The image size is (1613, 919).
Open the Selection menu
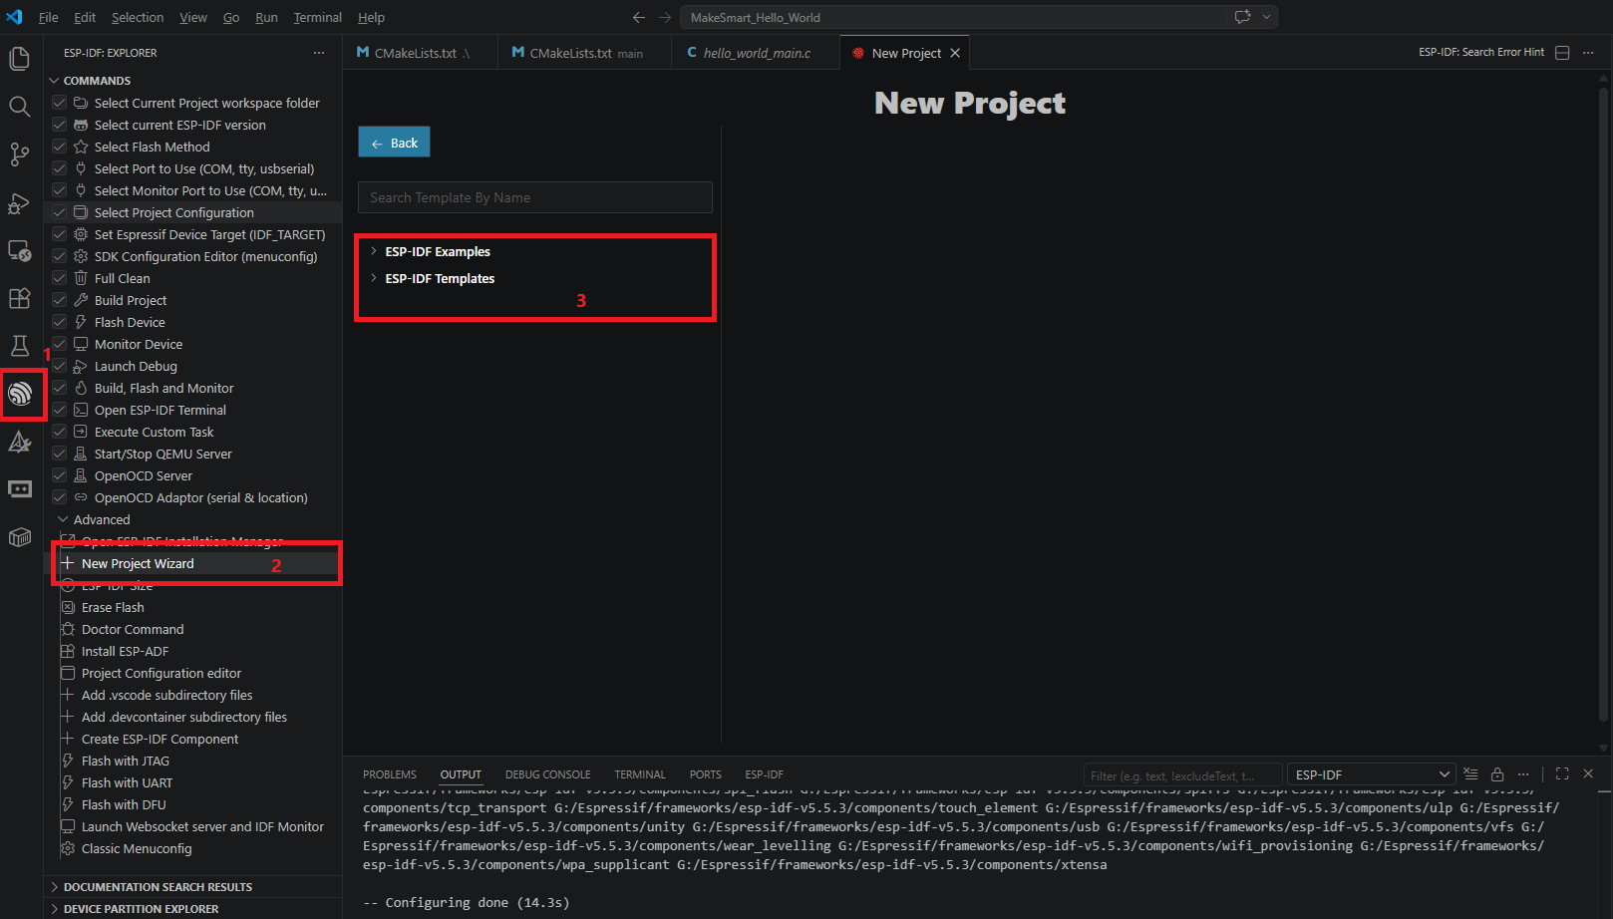pyautogui.click(x=138, y=17)
